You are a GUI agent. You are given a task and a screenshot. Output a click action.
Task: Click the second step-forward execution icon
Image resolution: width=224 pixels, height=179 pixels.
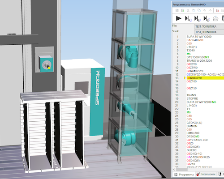(x=198, y=19)
